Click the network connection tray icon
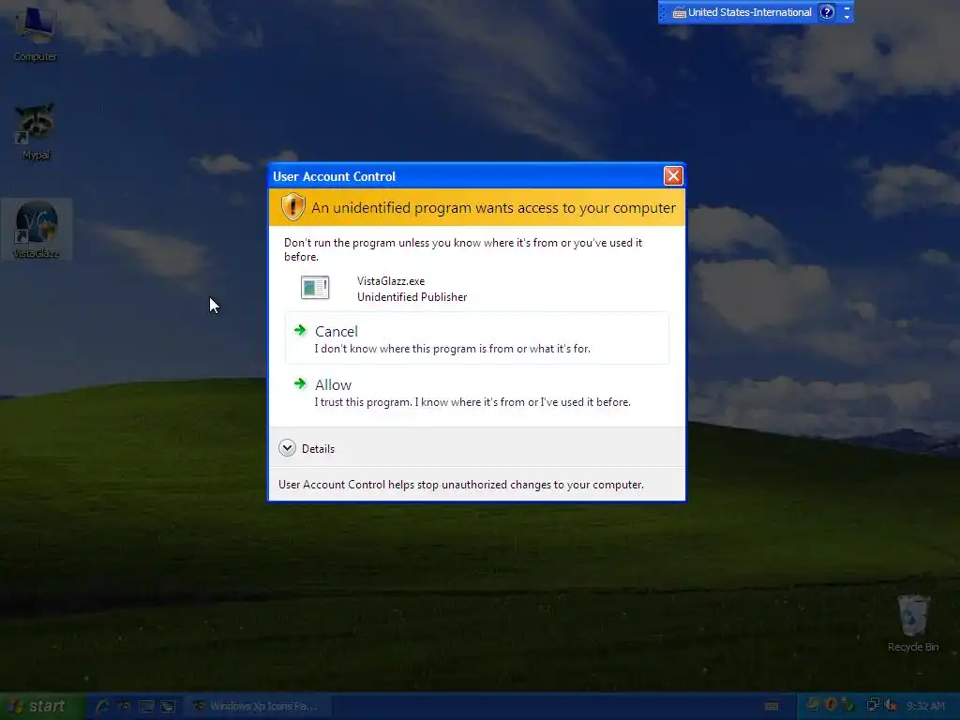The width and height of the screenshot is (960, 720). [x=873, y=705]
